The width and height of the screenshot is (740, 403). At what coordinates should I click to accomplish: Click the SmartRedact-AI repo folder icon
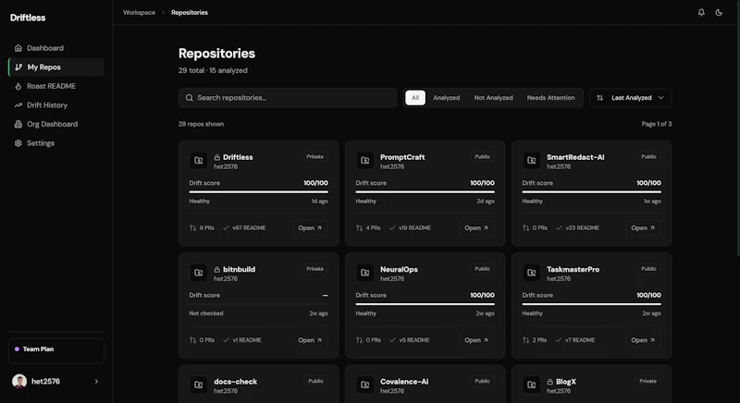click(531, 160)
